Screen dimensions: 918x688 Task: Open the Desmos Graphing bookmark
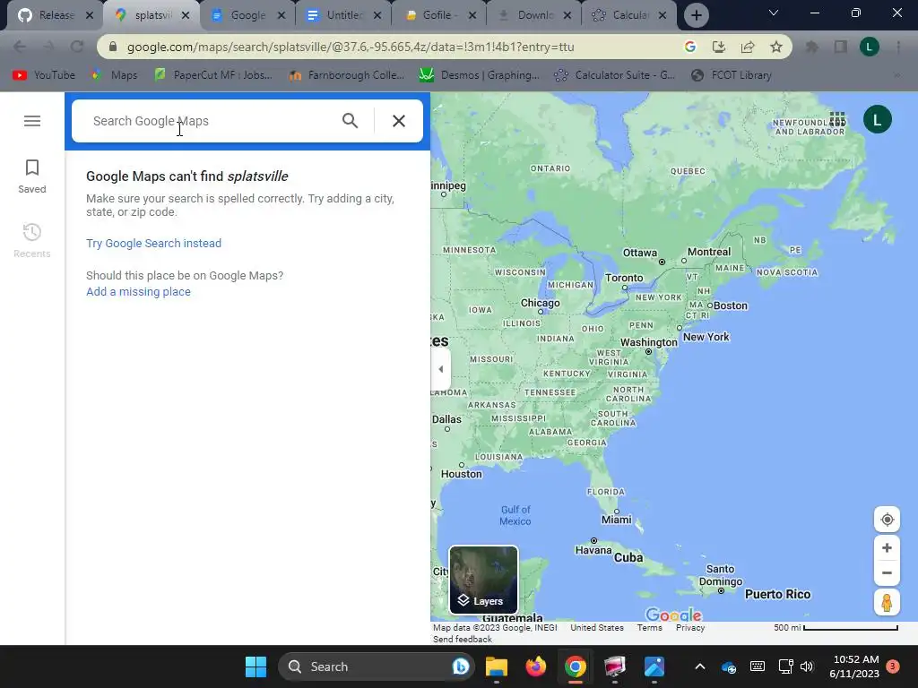coord(480,75)
